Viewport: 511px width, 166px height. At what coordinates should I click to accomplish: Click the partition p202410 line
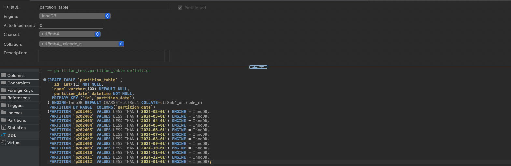[x=129, y=152]
